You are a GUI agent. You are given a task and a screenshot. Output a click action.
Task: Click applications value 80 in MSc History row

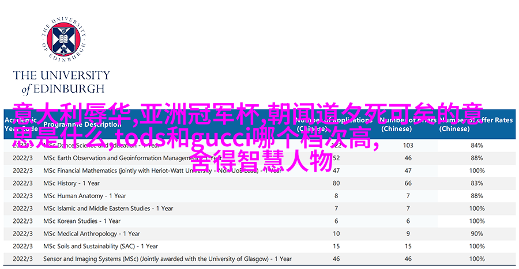[x=336, y=183]
